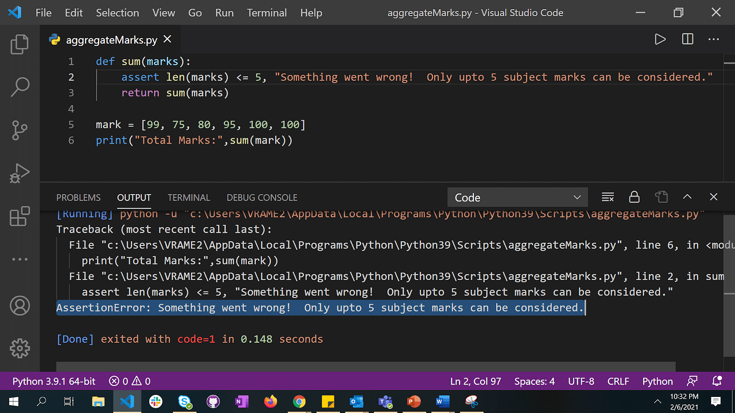The height and width of the screenshot is (413, 735).
Task: Open the Go menu
Action: (x=195, y=13)
